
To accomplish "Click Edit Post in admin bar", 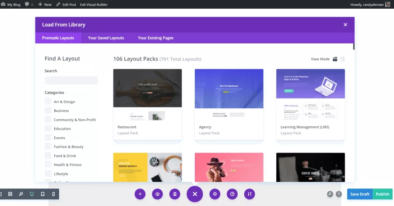I will coord(66,4).
